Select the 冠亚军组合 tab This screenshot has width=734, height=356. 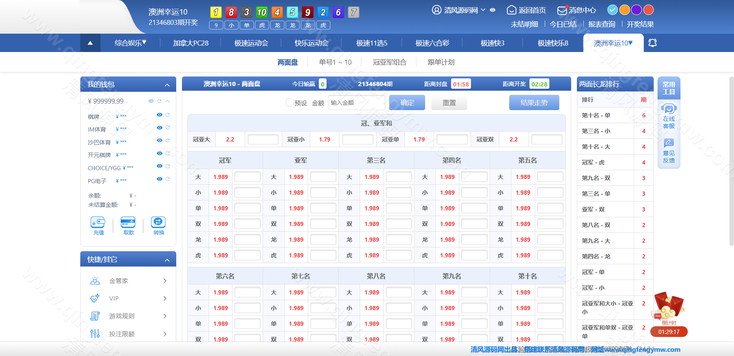click(390, 62)
